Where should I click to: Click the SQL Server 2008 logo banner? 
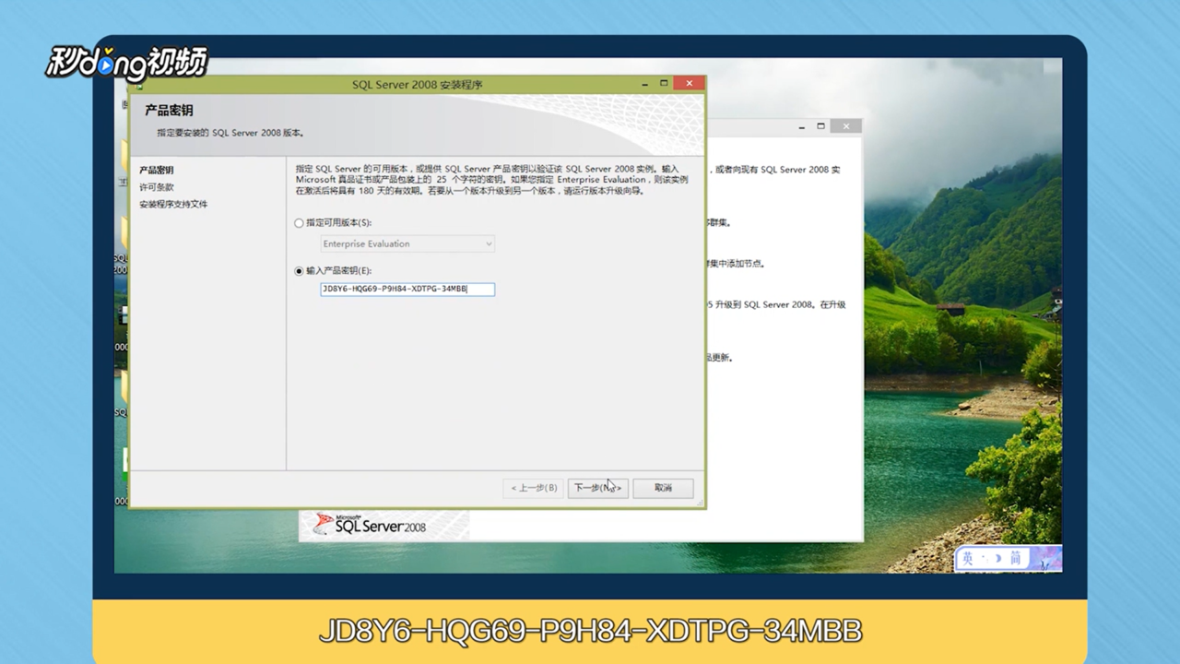(383, 525)
